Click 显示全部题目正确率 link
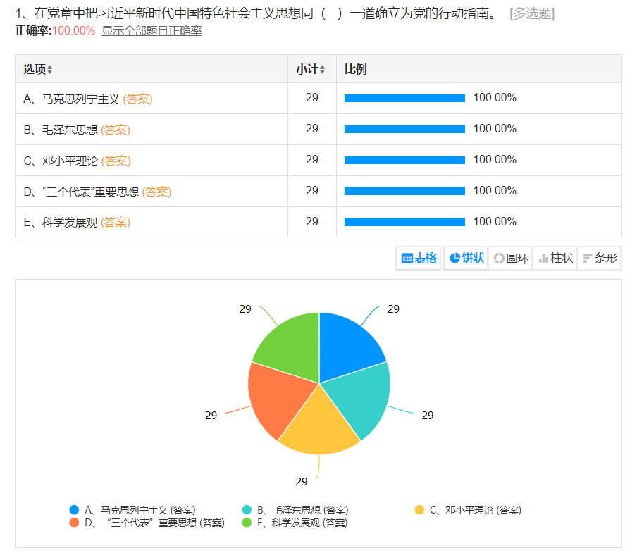Screen dimensions: 637x553 151,31
